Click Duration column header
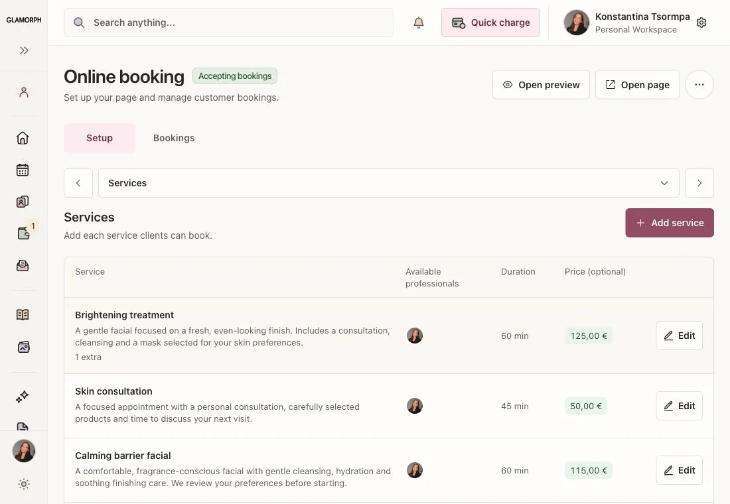 518,271
